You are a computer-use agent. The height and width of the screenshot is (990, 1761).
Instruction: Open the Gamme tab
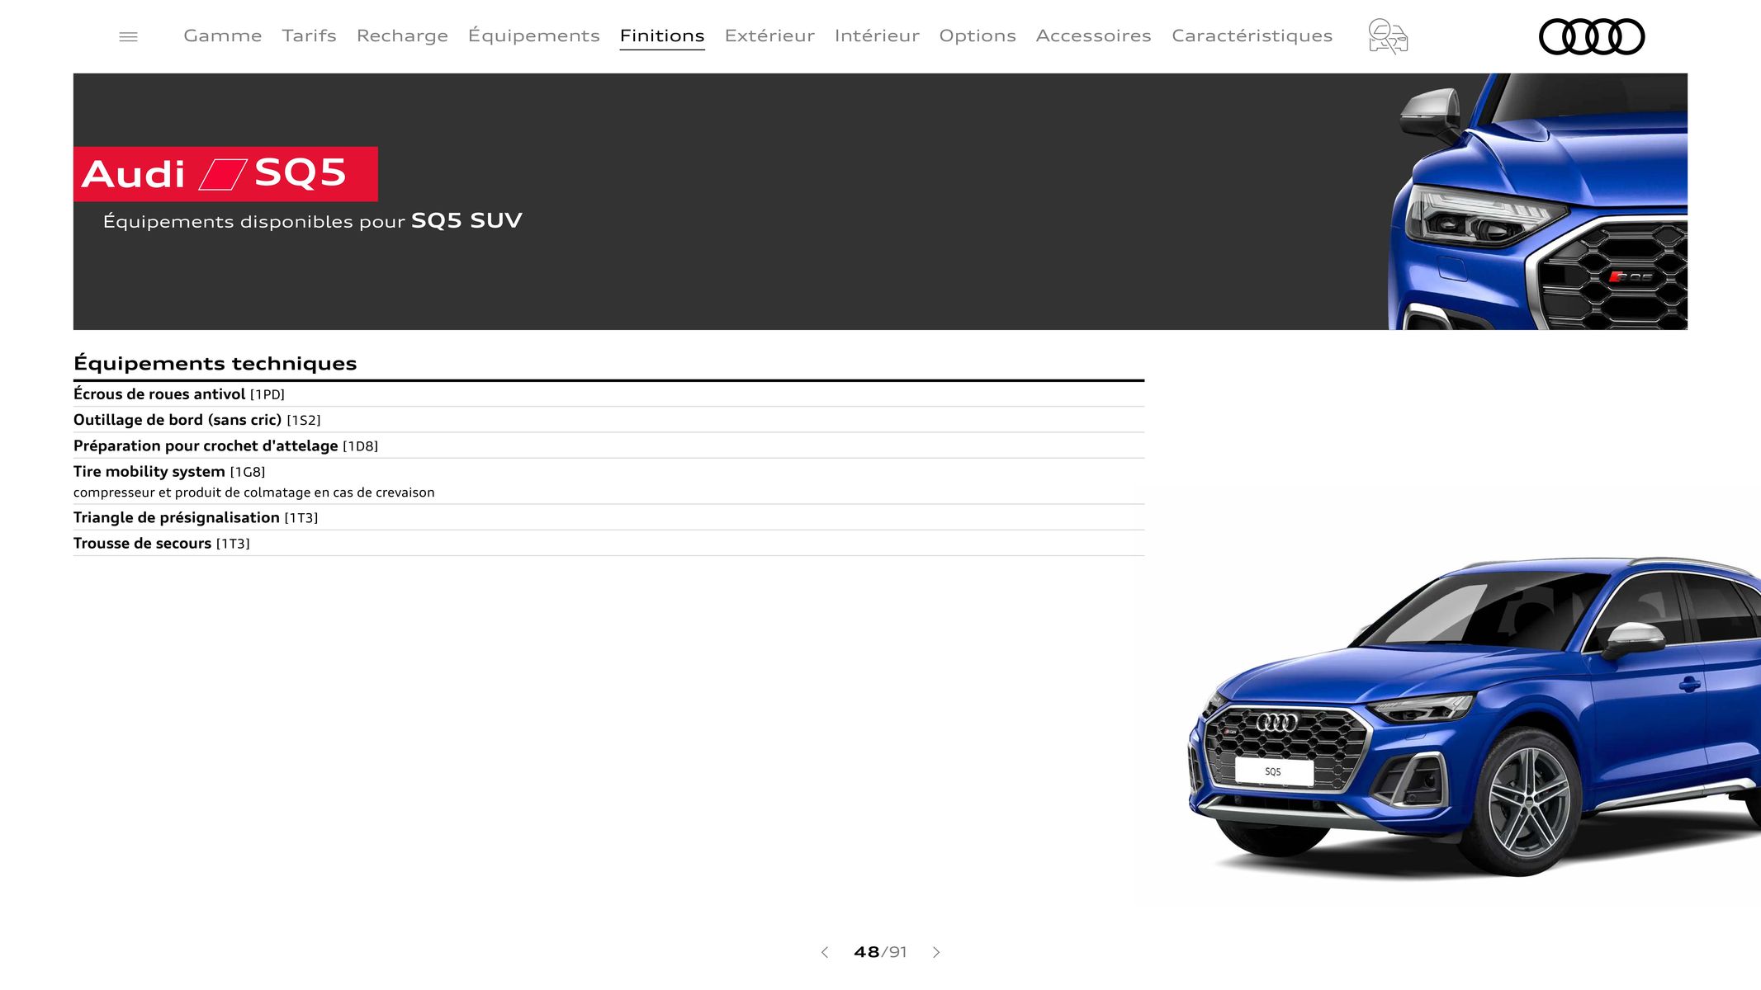pos(223,35)
